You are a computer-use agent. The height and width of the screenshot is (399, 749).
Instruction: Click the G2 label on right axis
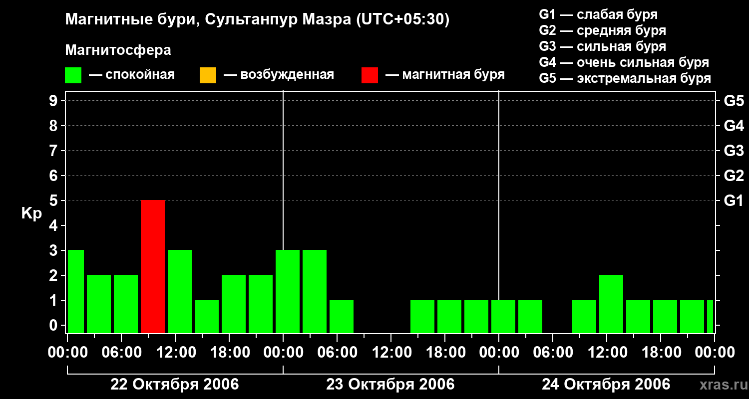tap(734, 176)
